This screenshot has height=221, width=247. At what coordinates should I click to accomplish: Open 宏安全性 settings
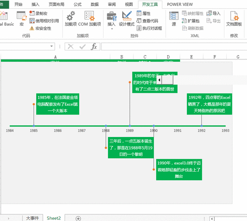click(40, 28)
